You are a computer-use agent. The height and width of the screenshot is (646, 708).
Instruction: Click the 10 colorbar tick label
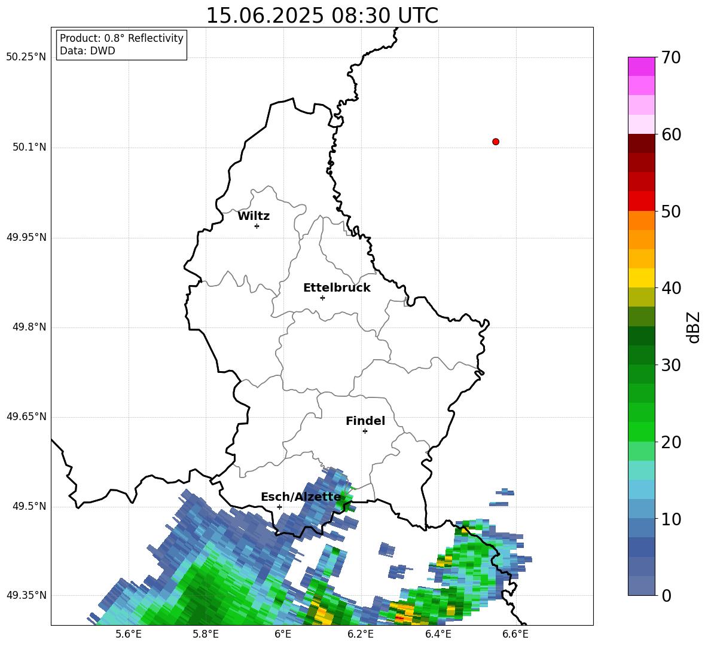point(671,519)
